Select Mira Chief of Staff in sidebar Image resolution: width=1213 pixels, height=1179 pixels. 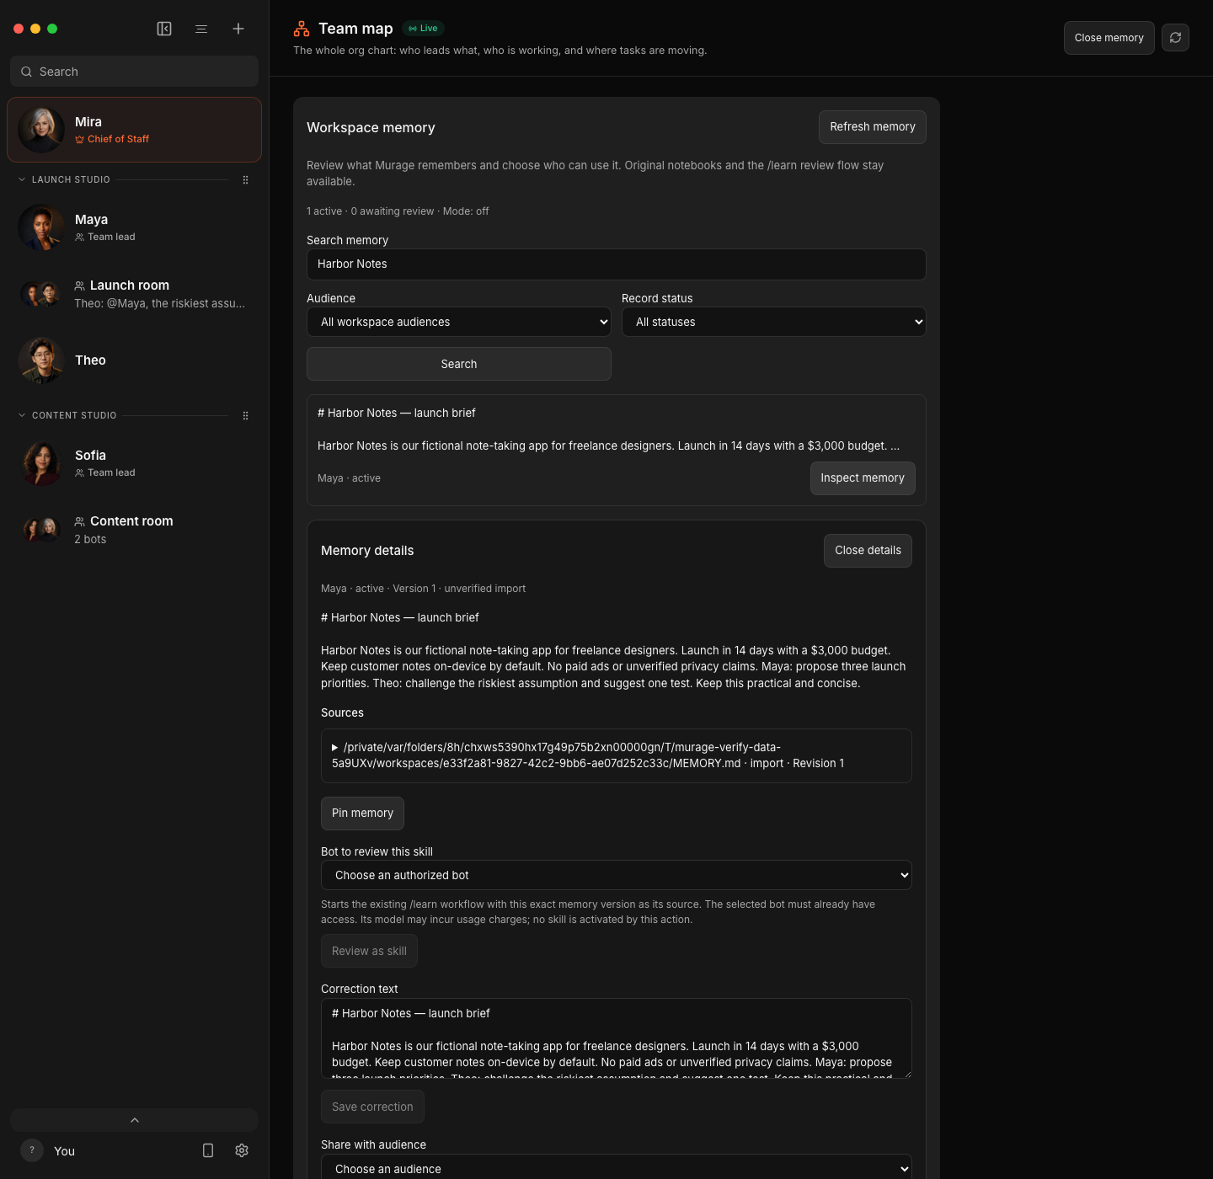point(135,130)
